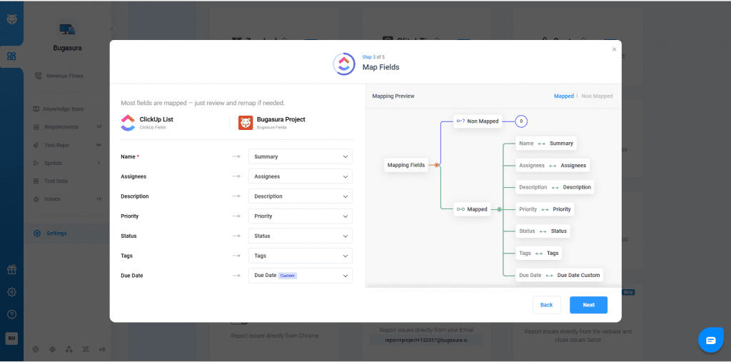
Task: Open the Due Date Custom dropdown
Action: [300, 276]
